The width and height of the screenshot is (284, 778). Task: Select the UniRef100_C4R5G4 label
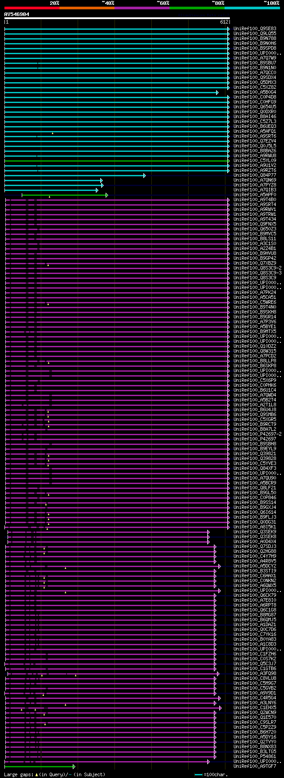click(x=255, y=698)
